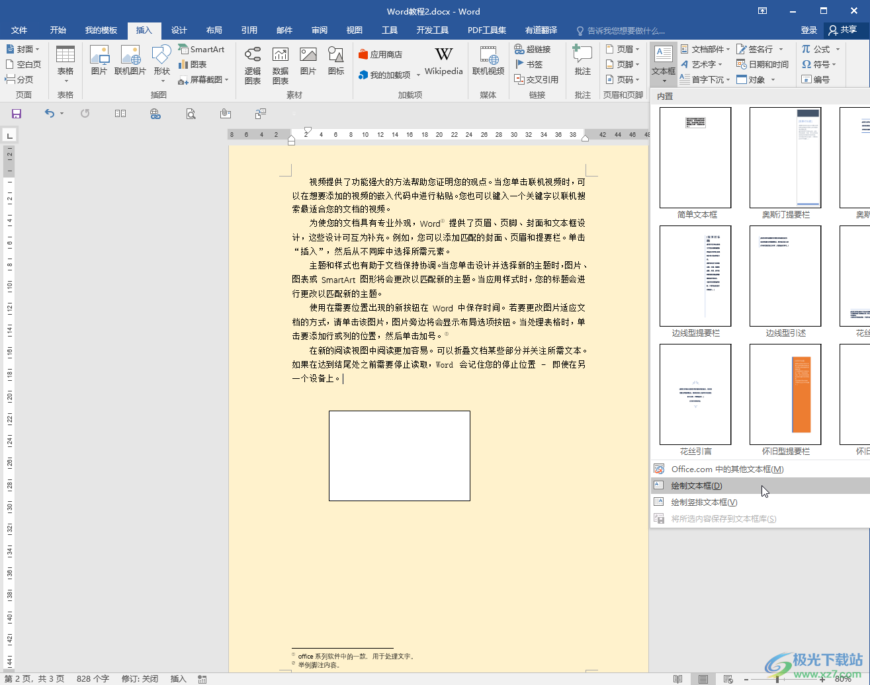Open the 文件 File tab
The image size is (870, 685).
pos(19,30)
